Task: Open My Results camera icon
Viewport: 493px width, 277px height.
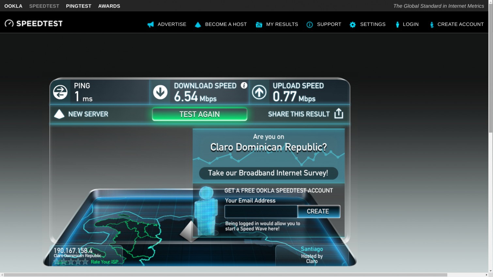Action: point(259,24)
